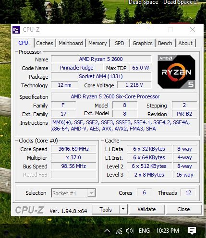
Task: Open the Memory tab
Action: (97, 43)
